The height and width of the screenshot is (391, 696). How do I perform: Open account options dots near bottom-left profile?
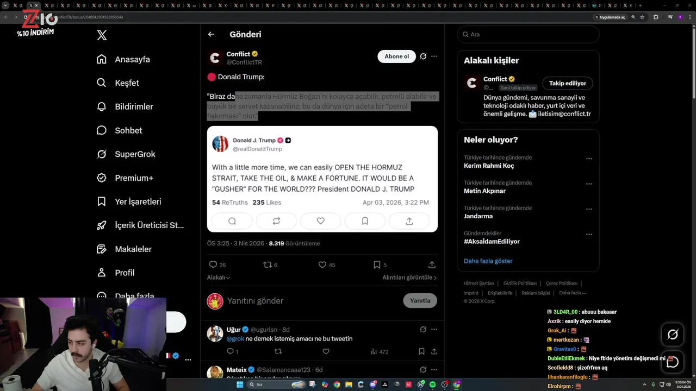pos(188,360)
